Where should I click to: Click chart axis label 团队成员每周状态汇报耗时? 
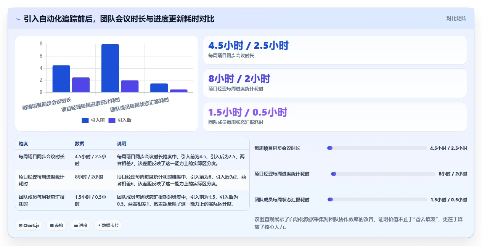(140, 105)
